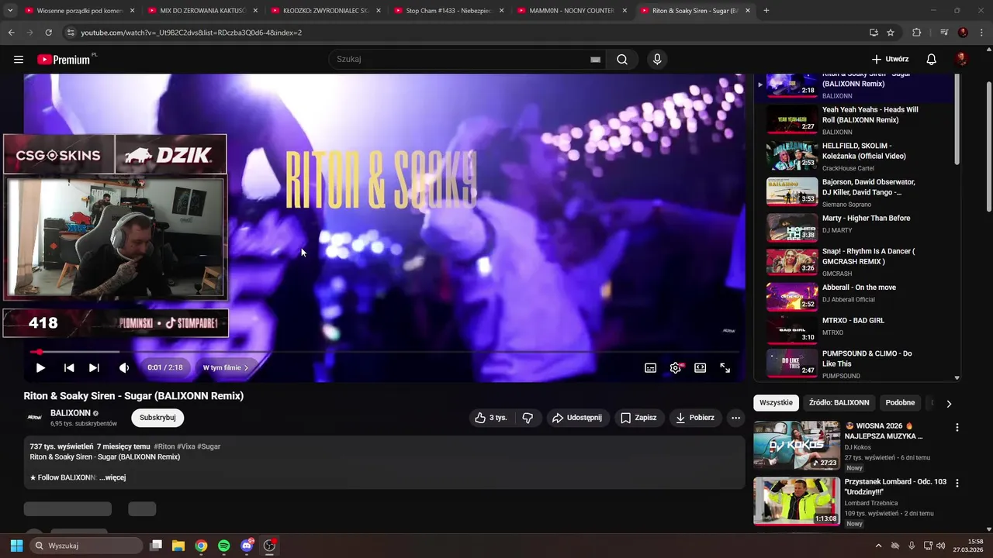Open the tab search dropdown arrow

(9, 11)
